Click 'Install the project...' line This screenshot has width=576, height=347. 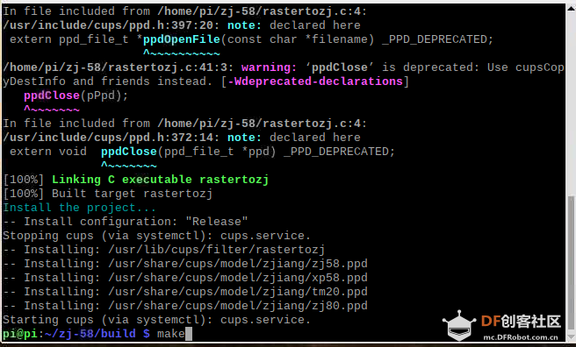(x=79, y=208)
